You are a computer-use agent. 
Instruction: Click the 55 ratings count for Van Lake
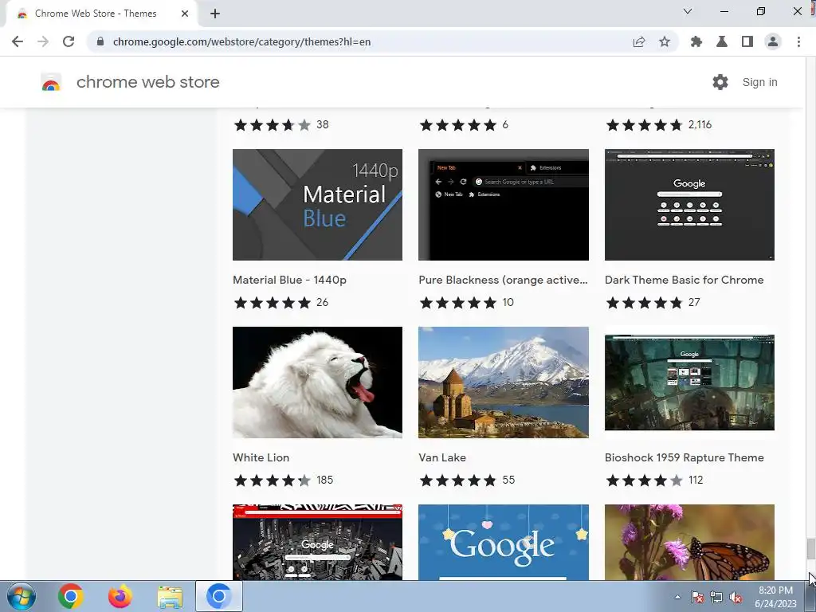[508, 480]
